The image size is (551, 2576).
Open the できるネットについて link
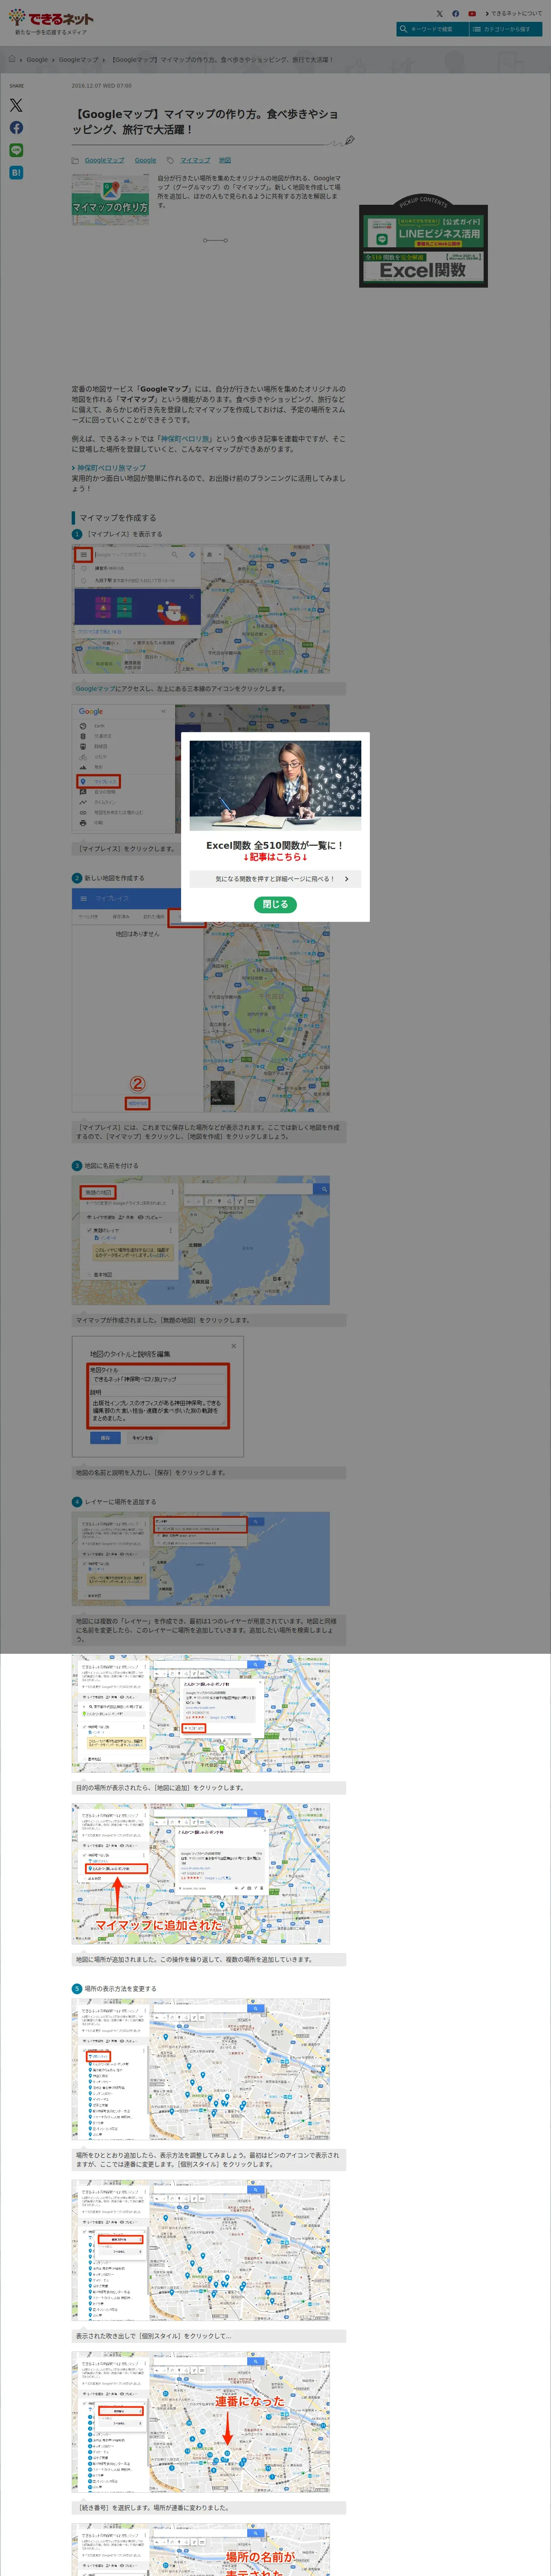[x=514, y=14]
